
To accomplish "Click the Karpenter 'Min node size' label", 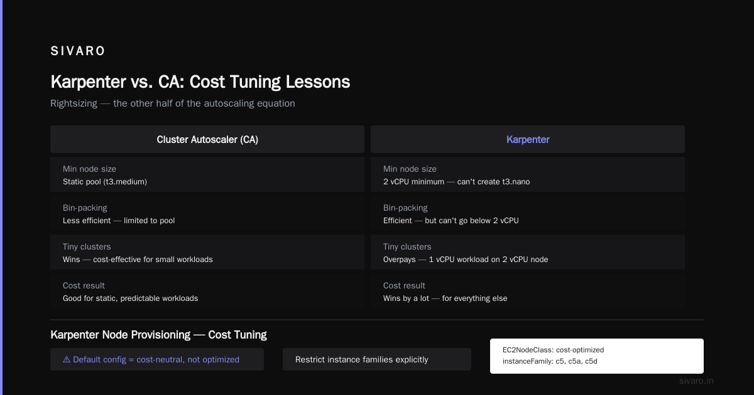I will point(410,169).
